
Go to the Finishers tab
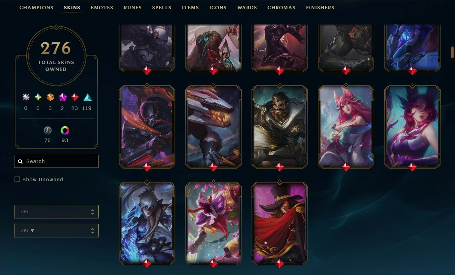320,8
